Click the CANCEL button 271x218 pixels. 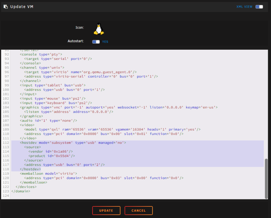point(139,210)
